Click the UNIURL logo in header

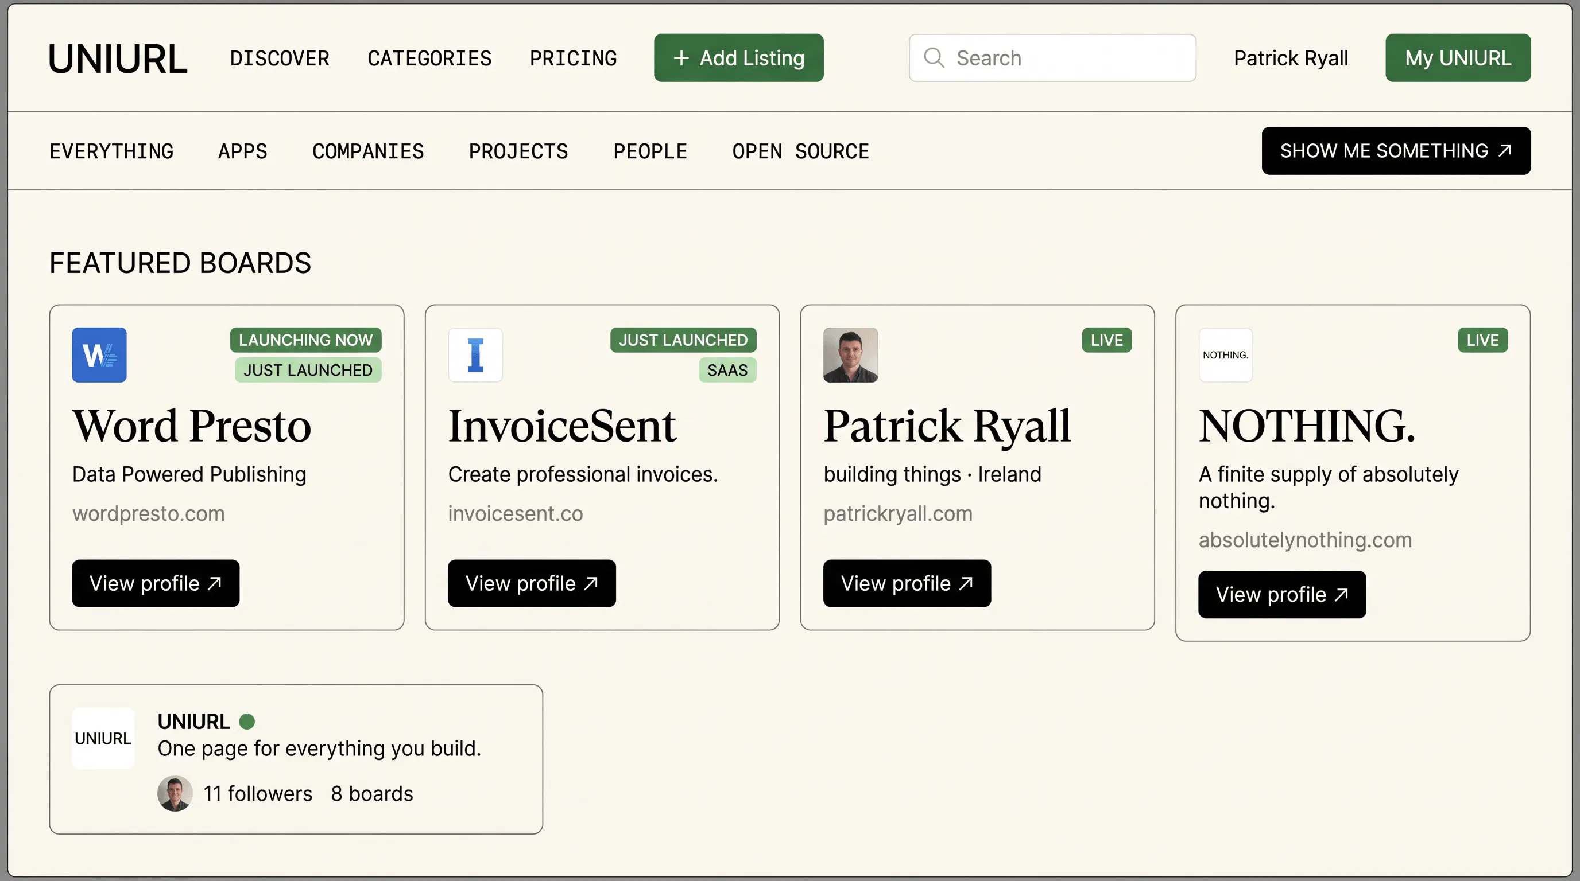coord(118,59)
